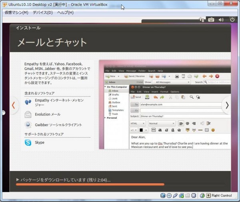Open the power menu icon in panel

coord(232,20)
